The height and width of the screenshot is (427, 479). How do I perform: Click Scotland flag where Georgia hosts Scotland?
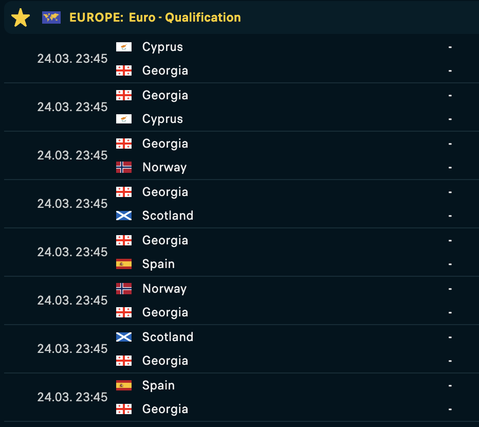124,216
